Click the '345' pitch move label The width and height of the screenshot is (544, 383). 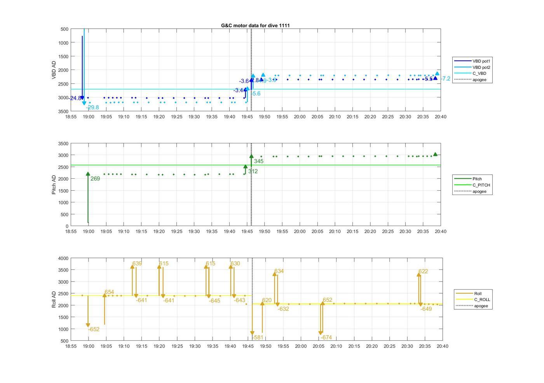(258, 161)
